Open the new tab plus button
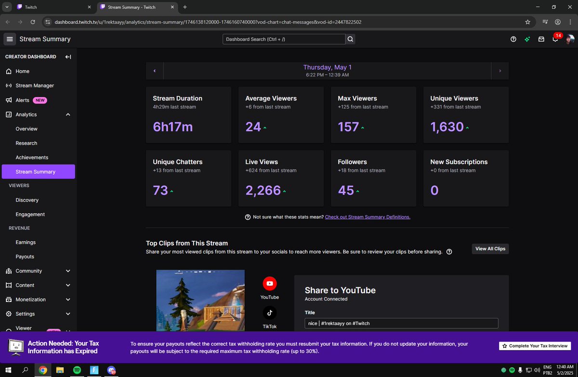The width and height of the screenshot is (578, 377). [185, 7]
